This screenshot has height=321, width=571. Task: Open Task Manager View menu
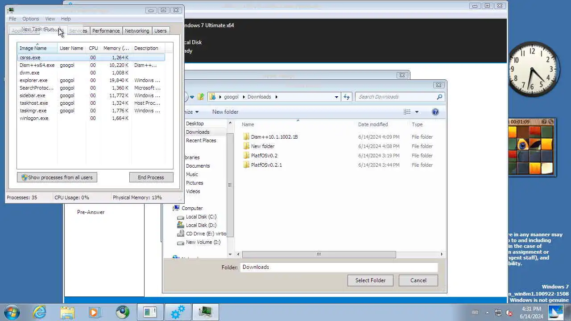click(50, 19)
